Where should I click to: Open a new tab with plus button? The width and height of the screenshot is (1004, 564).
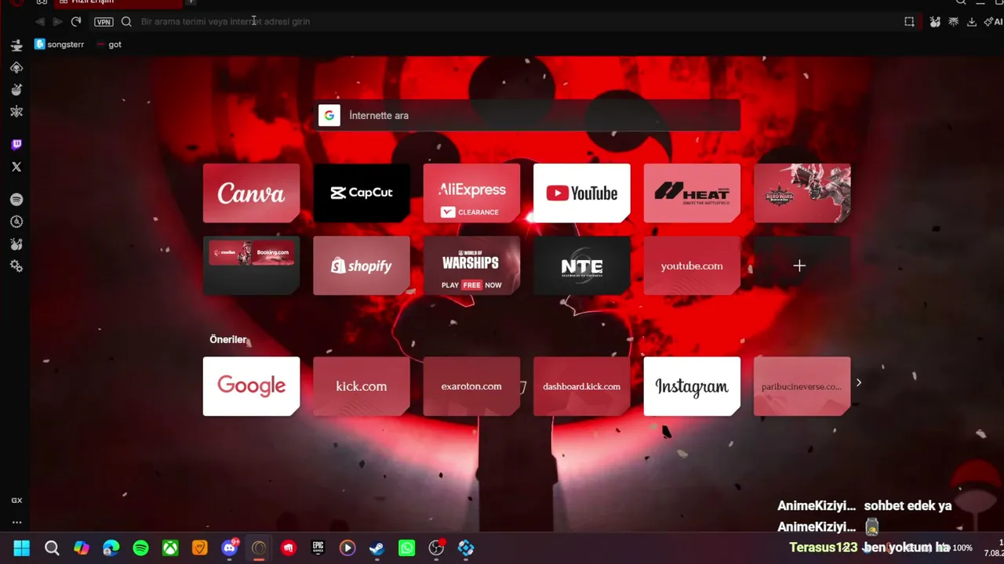coord(191,2)
